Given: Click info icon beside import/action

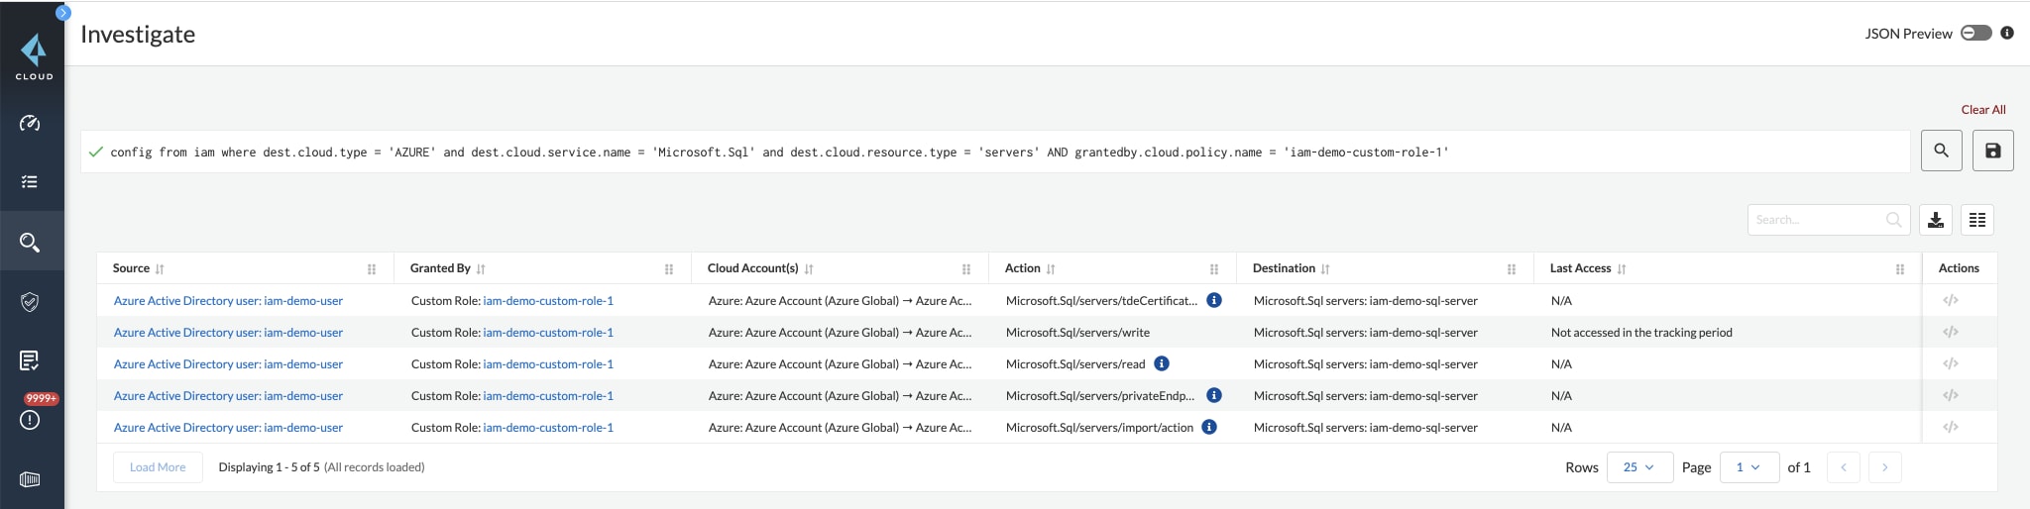Looking at the screenshot, I should click(1209, 427).
